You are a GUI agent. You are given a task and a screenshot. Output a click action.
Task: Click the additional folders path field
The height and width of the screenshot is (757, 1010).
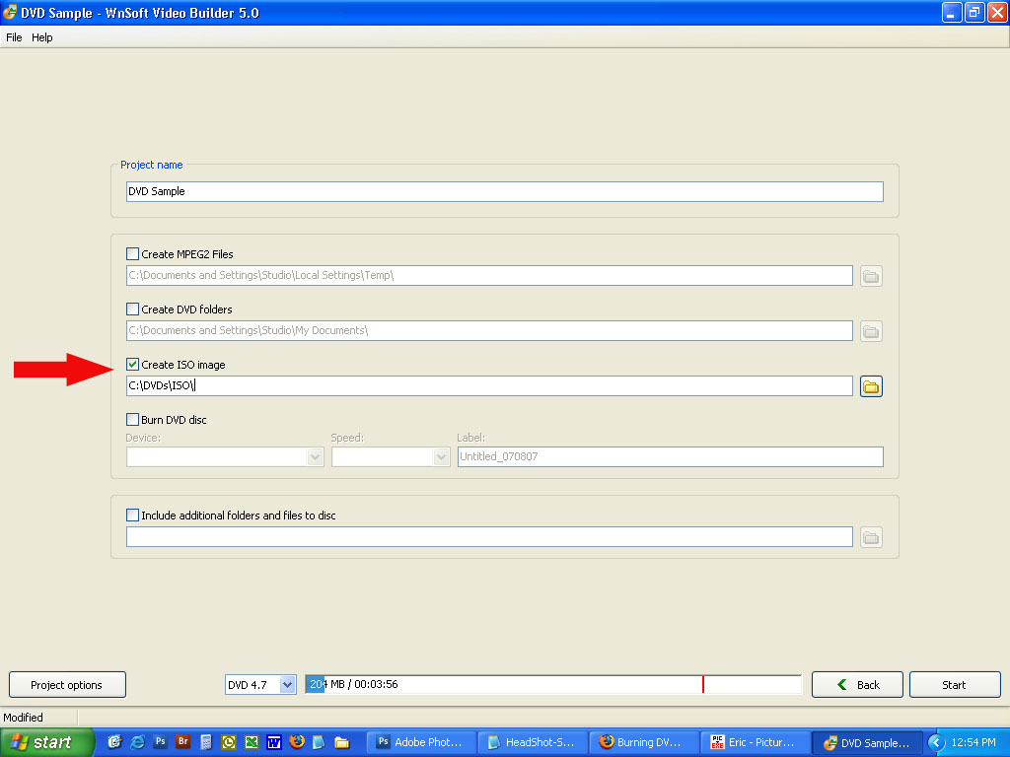point(489,537)
